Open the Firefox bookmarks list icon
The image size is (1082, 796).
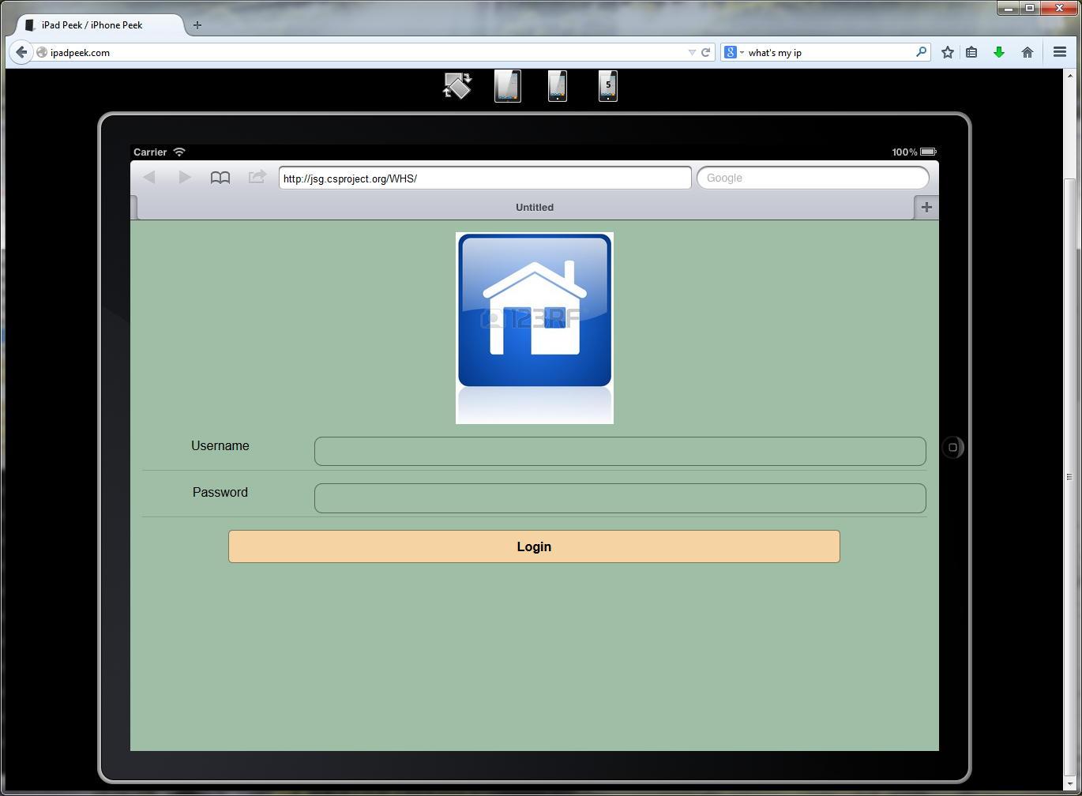(972, 53)
